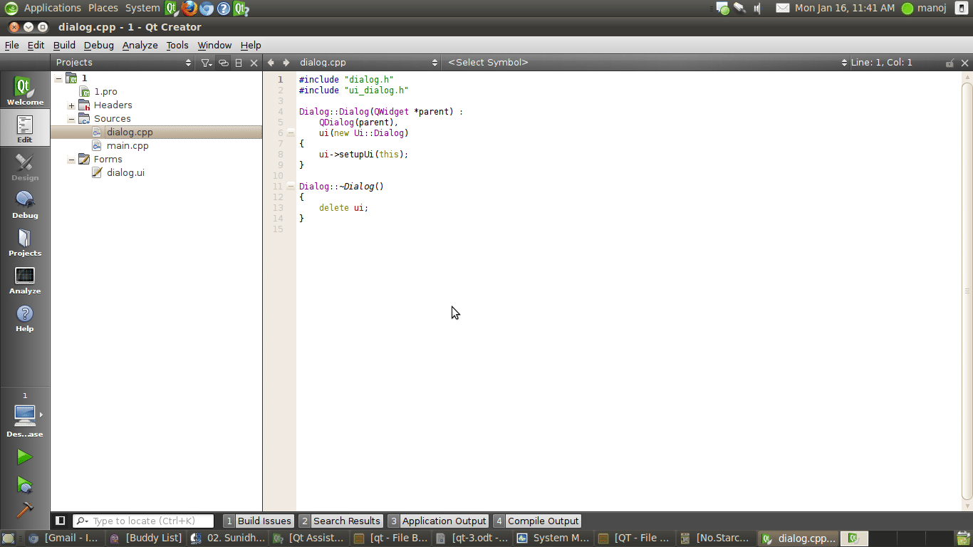Switch to Compile Output pane
The image size is (973, 547).
tap(537, 521)
